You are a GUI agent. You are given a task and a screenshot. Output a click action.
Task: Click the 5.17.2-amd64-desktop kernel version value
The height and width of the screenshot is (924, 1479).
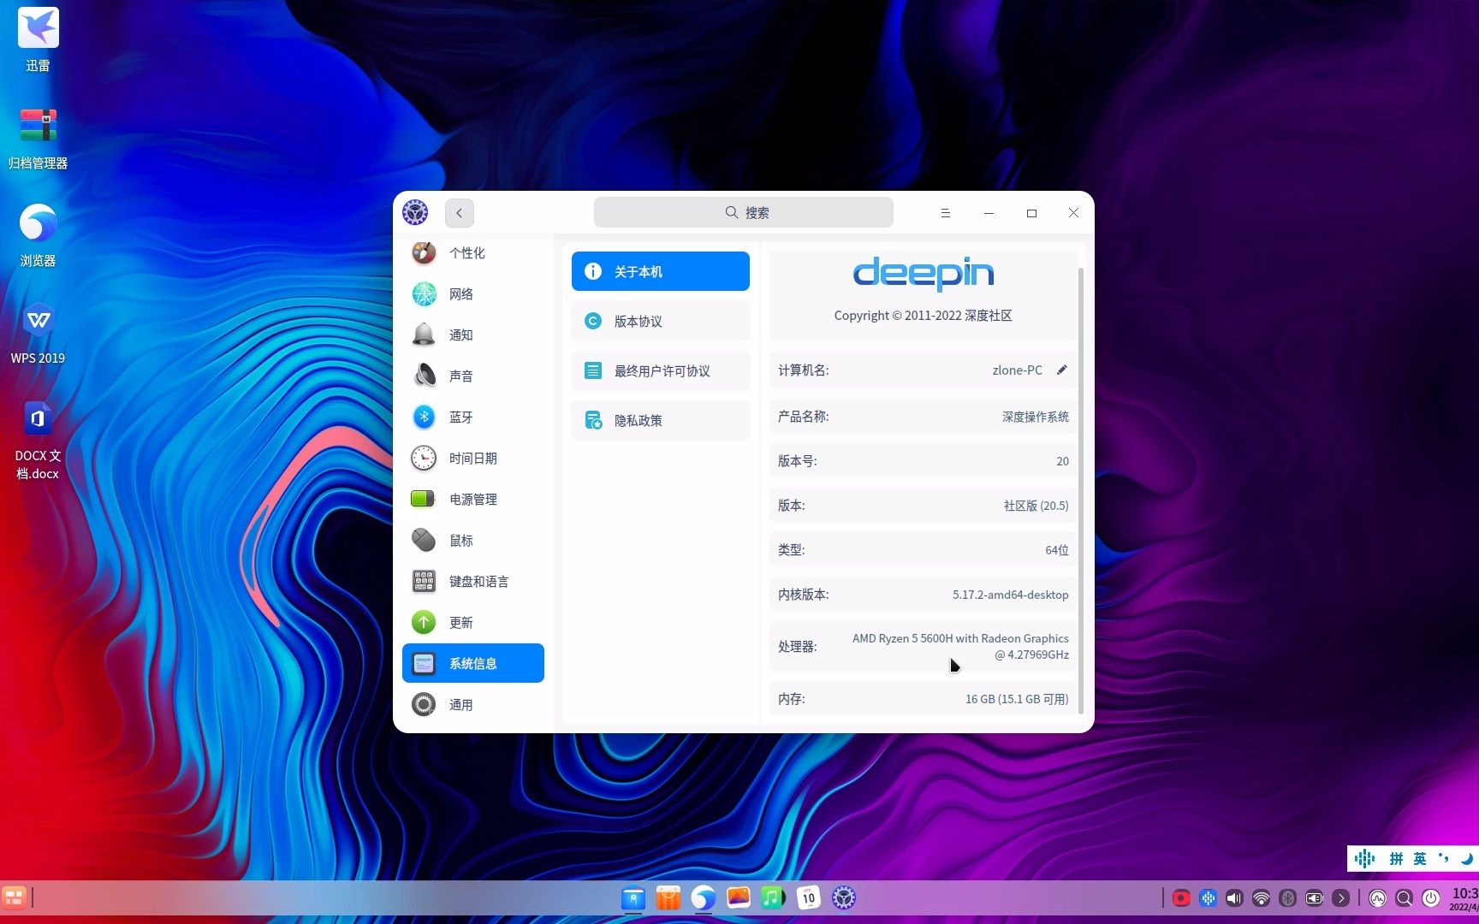1010,595
